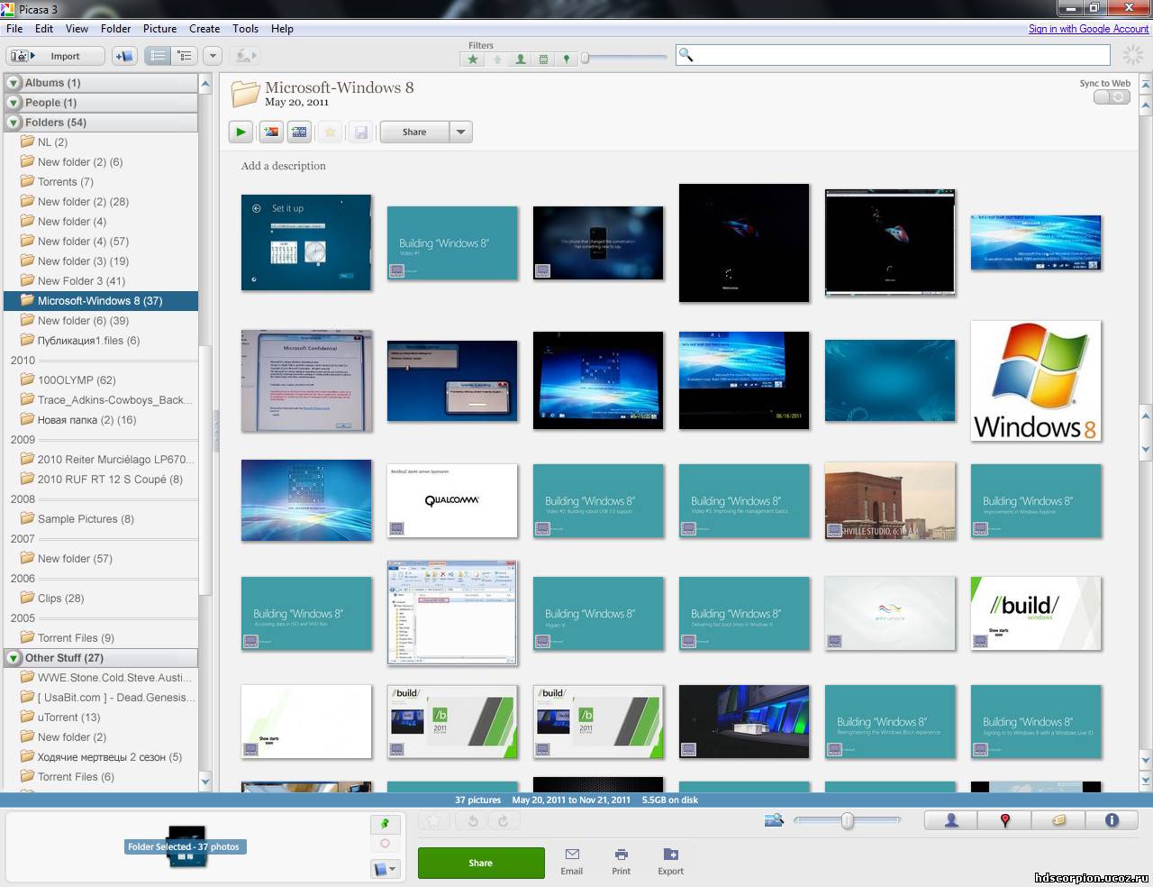Clear the photo tray with red circle icon
1153x887 pixels.
point(385,844)
